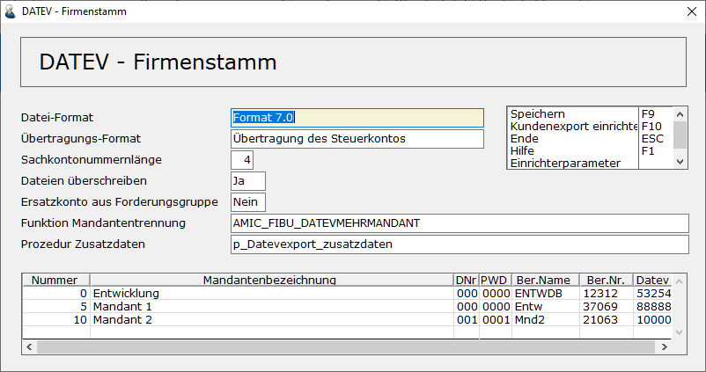Click the Datev cell starting 88888

click(652, 306)
